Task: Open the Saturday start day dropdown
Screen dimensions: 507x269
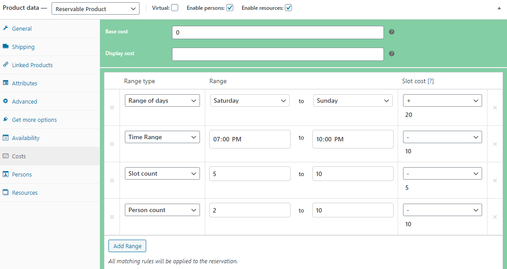Action: coord(249,101)
